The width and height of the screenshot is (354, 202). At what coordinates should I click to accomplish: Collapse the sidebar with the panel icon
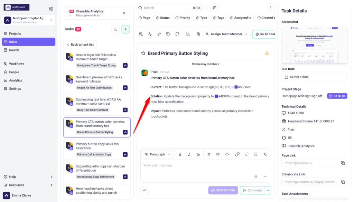point(51,9)
